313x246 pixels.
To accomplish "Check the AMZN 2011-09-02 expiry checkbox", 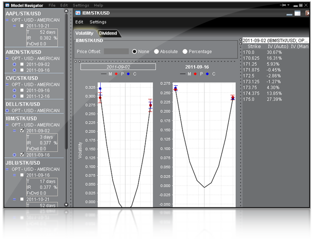I will coord(22,64).
